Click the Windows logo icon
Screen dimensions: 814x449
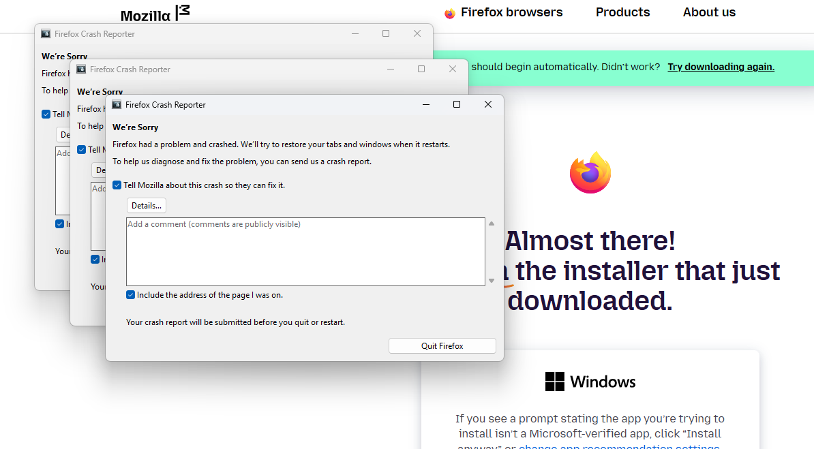click(554, 382)
